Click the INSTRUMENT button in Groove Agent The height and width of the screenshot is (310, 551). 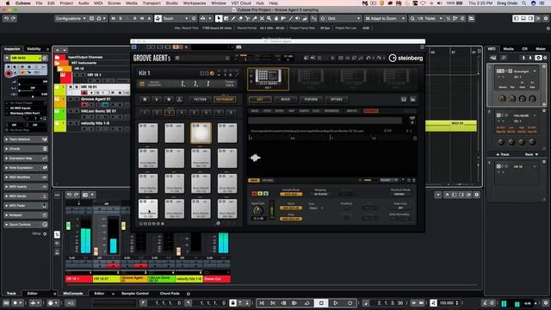(x=225, y=100)
